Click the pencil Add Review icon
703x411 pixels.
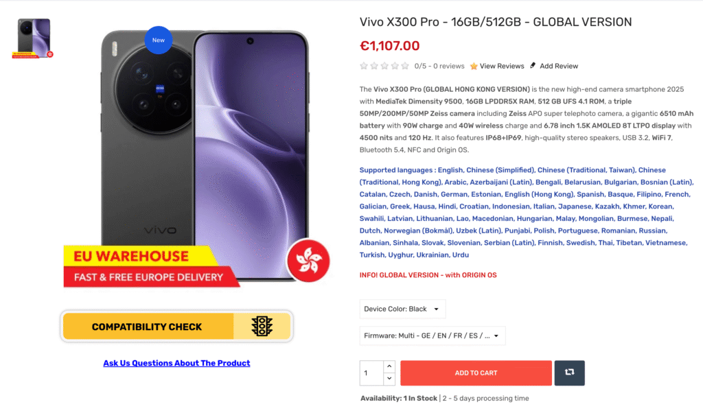pyautogui.click(x=533, y=65)
